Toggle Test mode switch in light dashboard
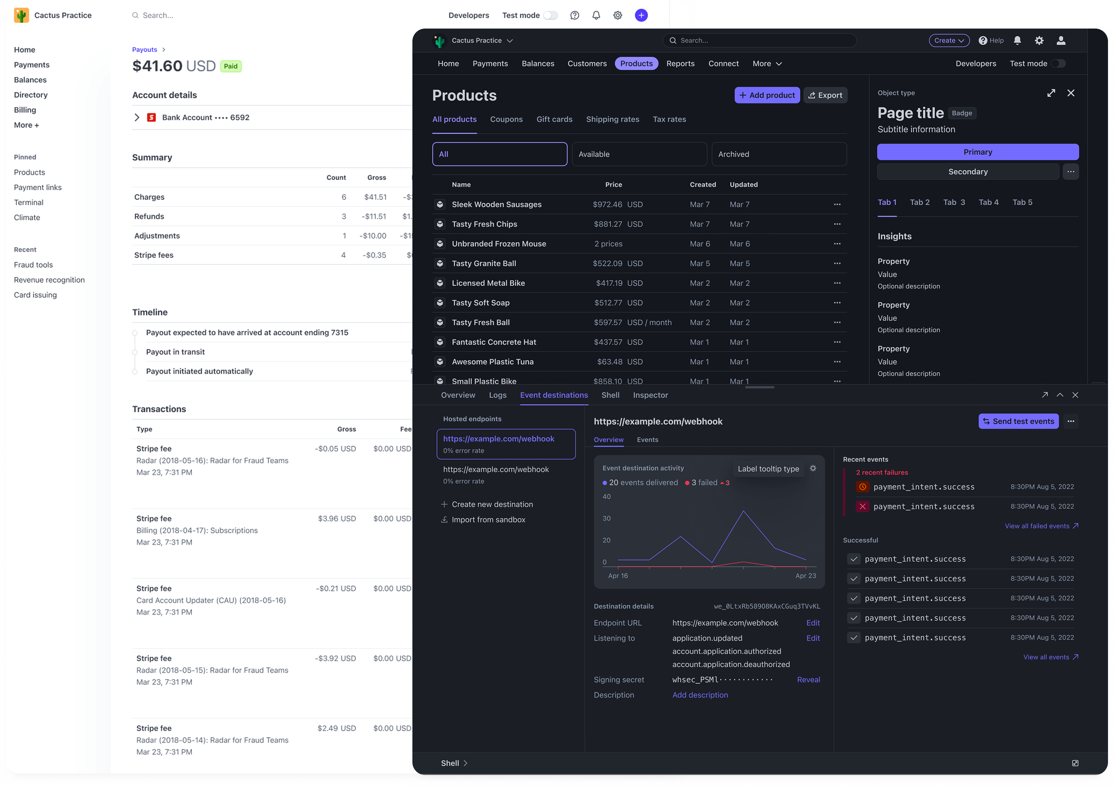The height and width of the screenshot is (787, 1114). (550, 15)
